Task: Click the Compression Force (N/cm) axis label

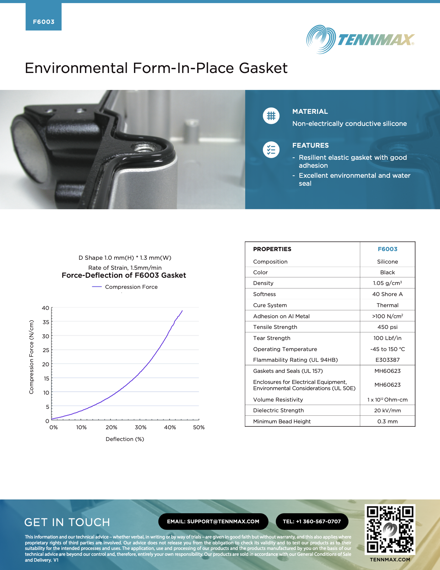Action: click(31, 357)
